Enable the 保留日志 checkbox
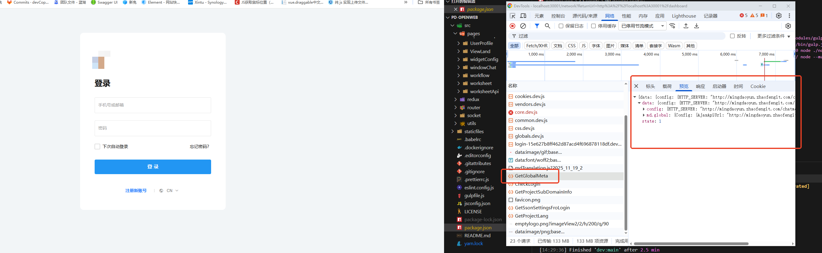Image resolution: width=822 pixels, height=253 pixels. click(x=561, y=26)
